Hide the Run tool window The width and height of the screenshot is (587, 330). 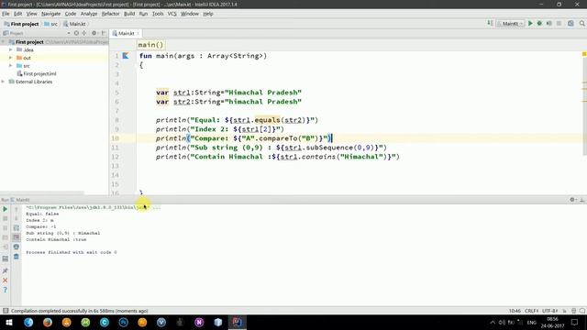pyautogui.click(x=582, y=200)
